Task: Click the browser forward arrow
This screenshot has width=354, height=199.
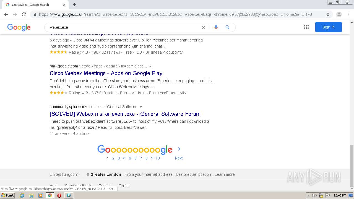Action: point(15,14)
